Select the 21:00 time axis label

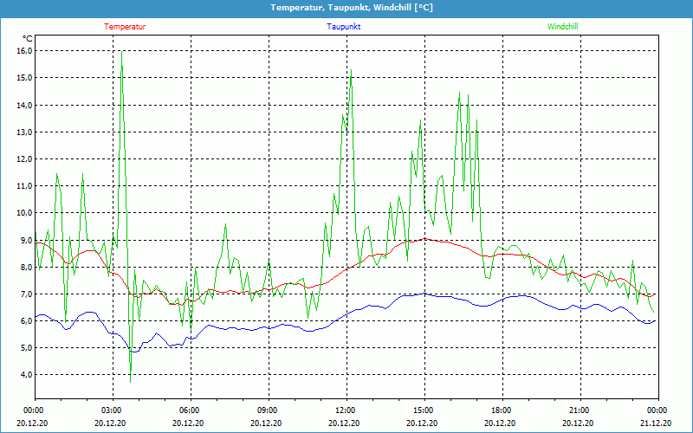tap(580, 410)
